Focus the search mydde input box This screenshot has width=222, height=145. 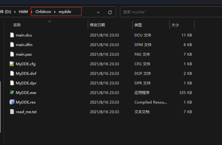click(x=171, y=12)
